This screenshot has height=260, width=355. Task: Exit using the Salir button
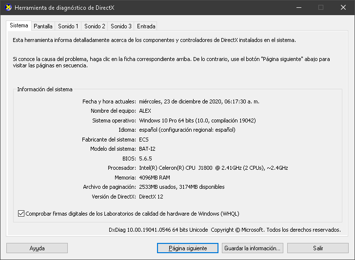pos(318,248)
